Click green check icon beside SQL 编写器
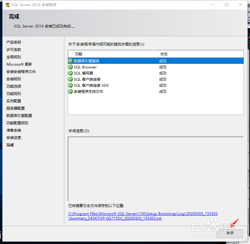This screenshot has height=244, width=250. click(x=70, y=73)
